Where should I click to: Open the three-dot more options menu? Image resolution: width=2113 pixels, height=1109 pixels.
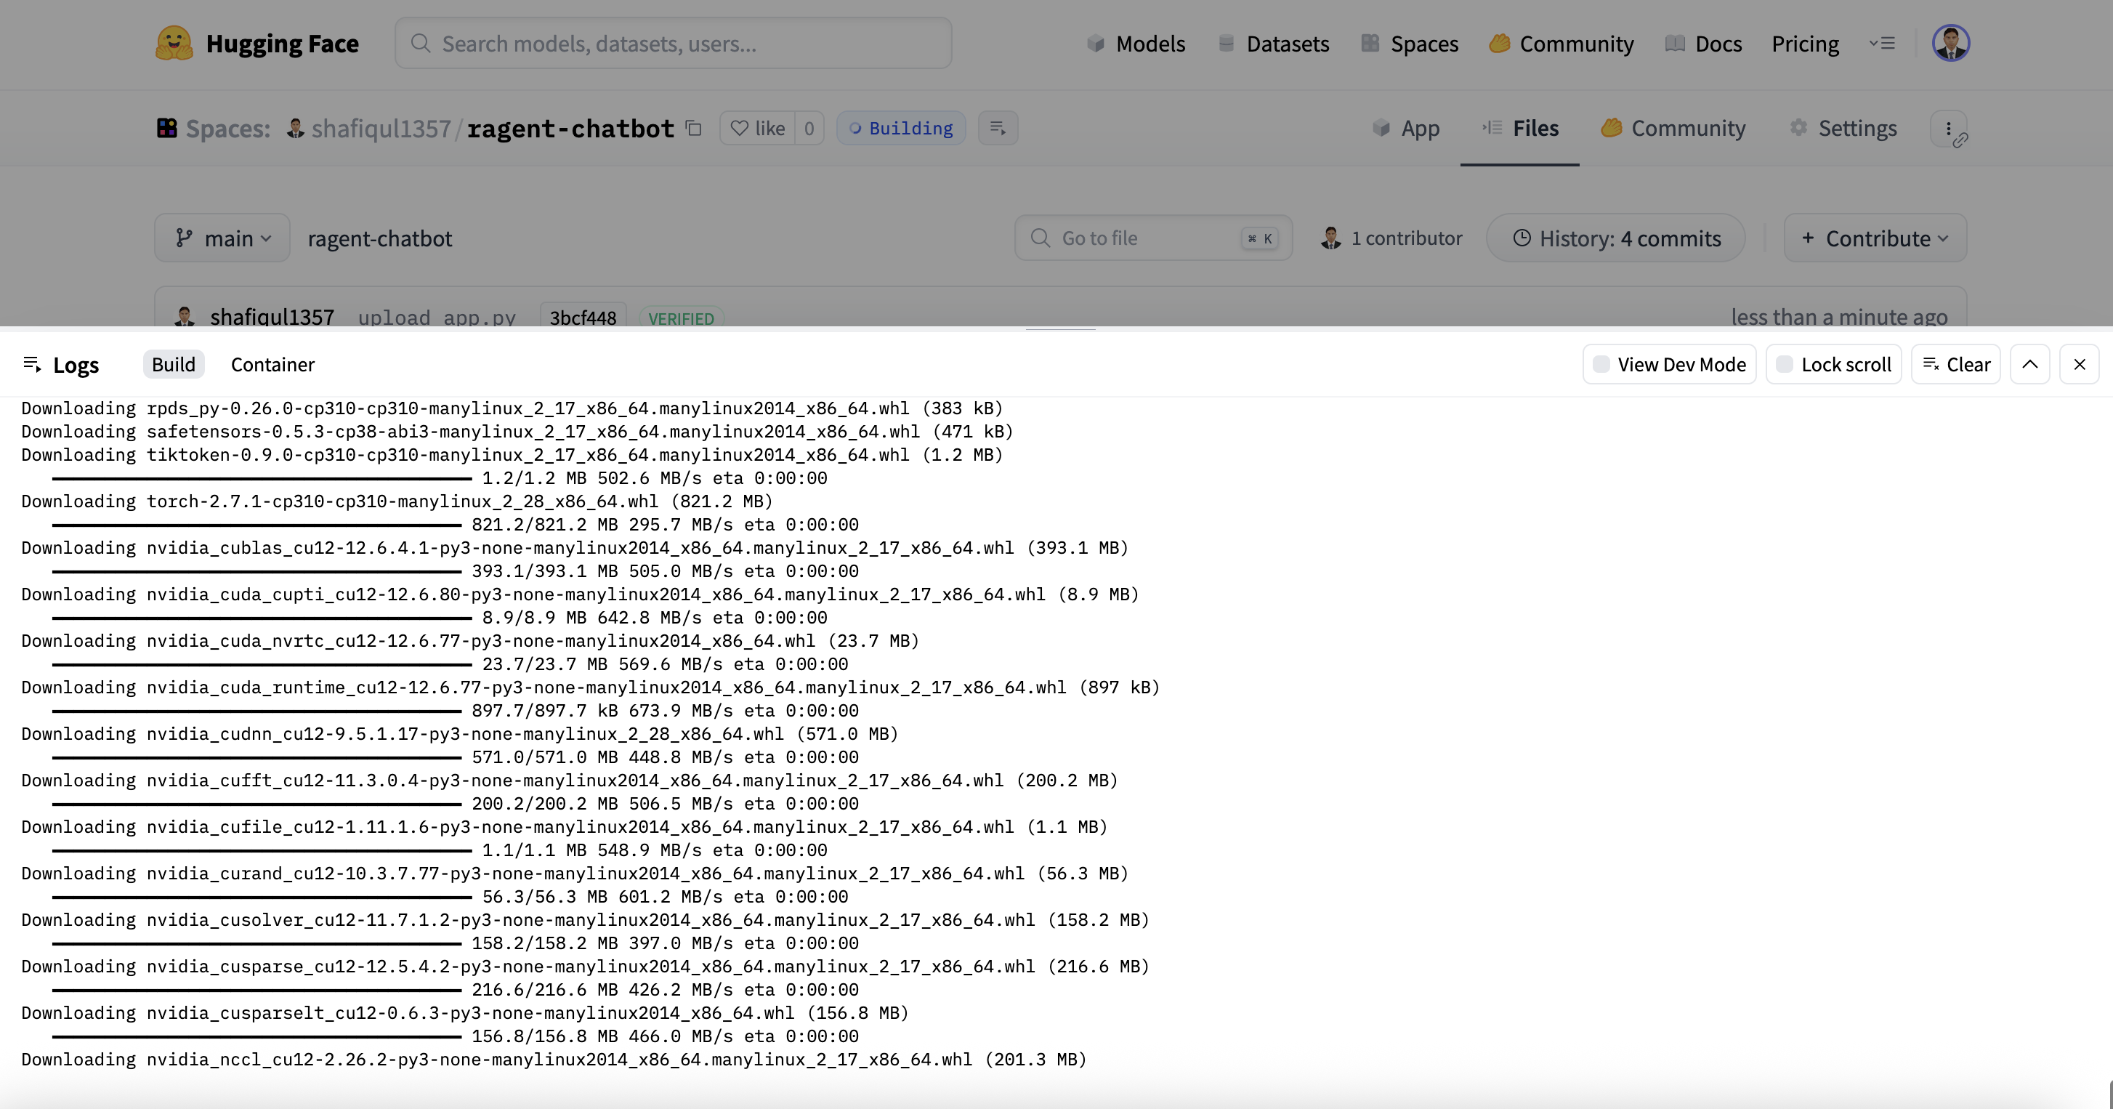pyautogui.click(x=1948, y=128)
